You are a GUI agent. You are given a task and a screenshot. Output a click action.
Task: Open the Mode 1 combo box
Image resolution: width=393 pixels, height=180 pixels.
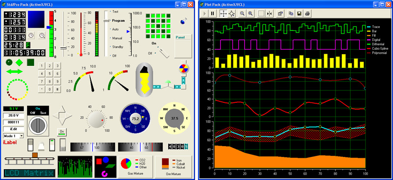click(x=14, y=136)
